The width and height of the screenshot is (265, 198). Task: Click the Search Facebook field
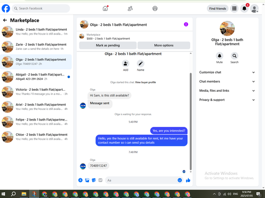(41, 8)
